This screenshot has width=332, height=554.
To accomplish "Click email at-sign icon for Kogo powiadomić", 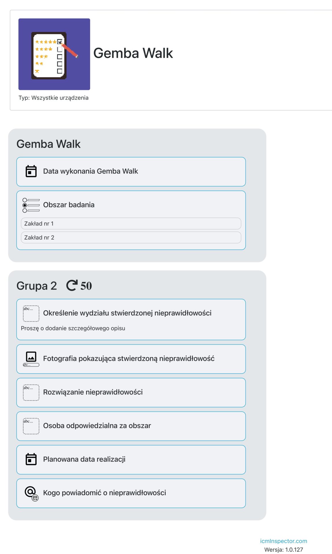I will pos(32,493).
